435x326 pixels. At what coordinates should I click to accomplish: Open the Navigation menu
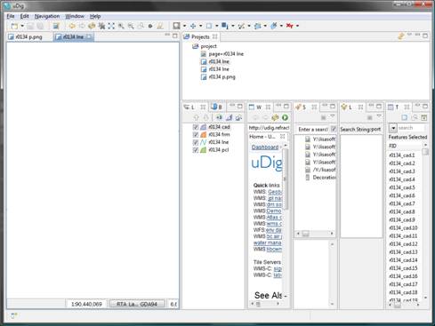(x=47, y=16)
